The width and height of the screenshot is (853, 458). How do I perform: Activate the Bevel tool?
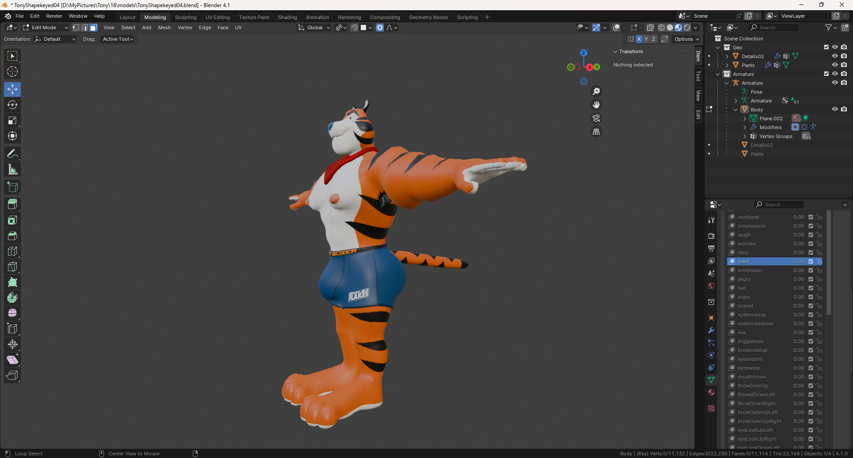click(12, 236)
